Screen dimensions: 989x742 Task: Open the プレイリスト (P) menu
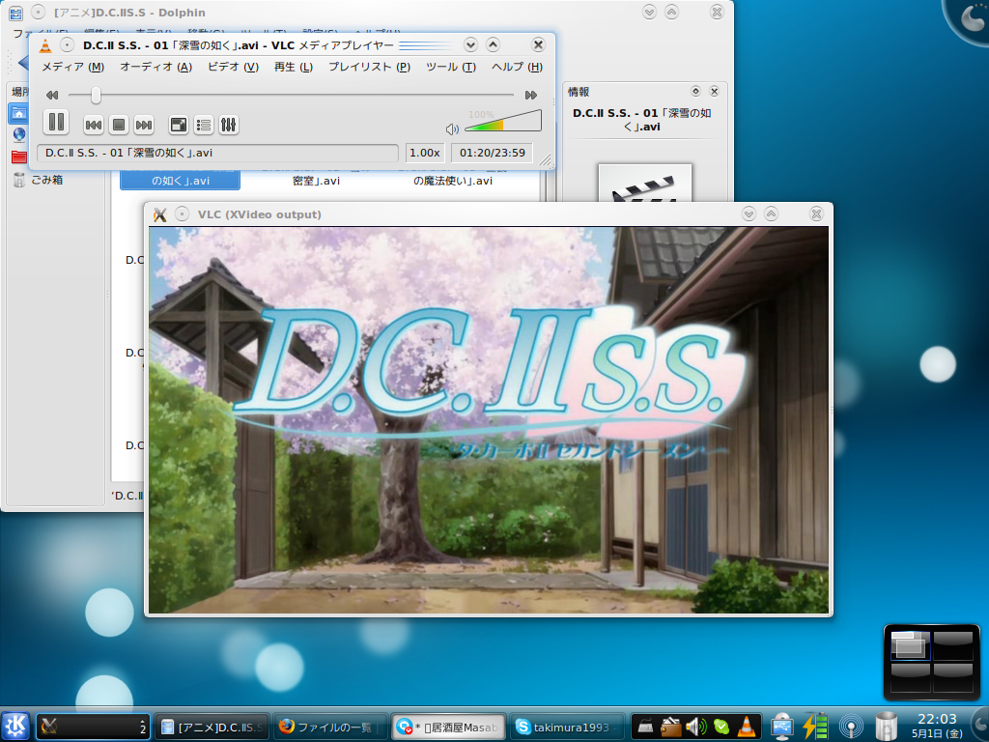370,67
